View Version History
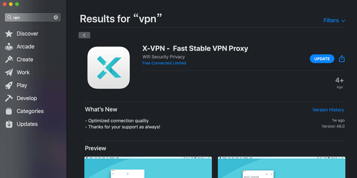 (x=328, y=110)
